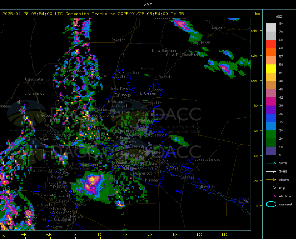Screen dimensions: 296x239
Task: Click the yellow timestamp Composite Tracks header text
Action: 93,14
